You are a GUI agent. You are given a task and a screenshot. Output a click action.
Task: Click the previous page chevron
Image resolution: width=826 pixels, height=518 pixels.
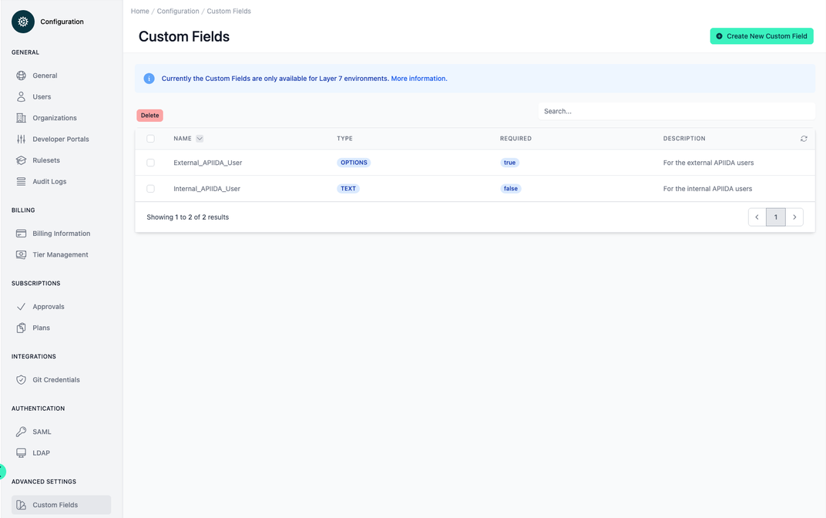[x=757, y=217]
